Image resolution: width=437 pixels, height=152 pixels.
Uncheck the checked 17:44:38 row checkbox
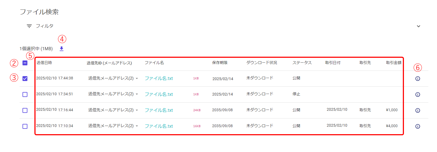pyautogui.click(x=25, y=79)
